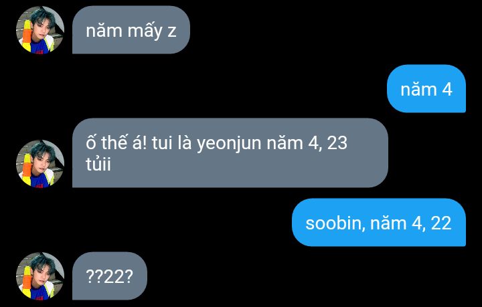Select the 'soobin, năm 4, 22' sent bubble
This screenshot has height=307, width=482.
[379, 222]
